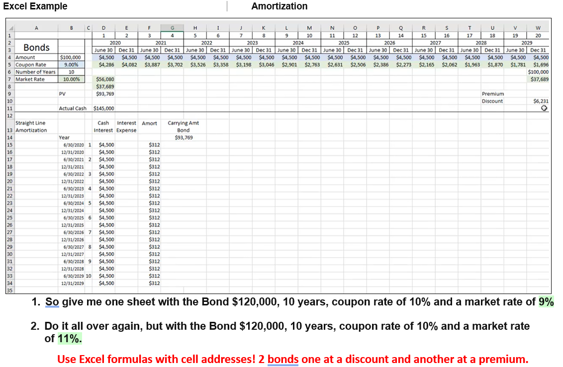Select the $93,769 carrying amount cell
The height and width of the screenshot is (367, 563).
[184, 138]
